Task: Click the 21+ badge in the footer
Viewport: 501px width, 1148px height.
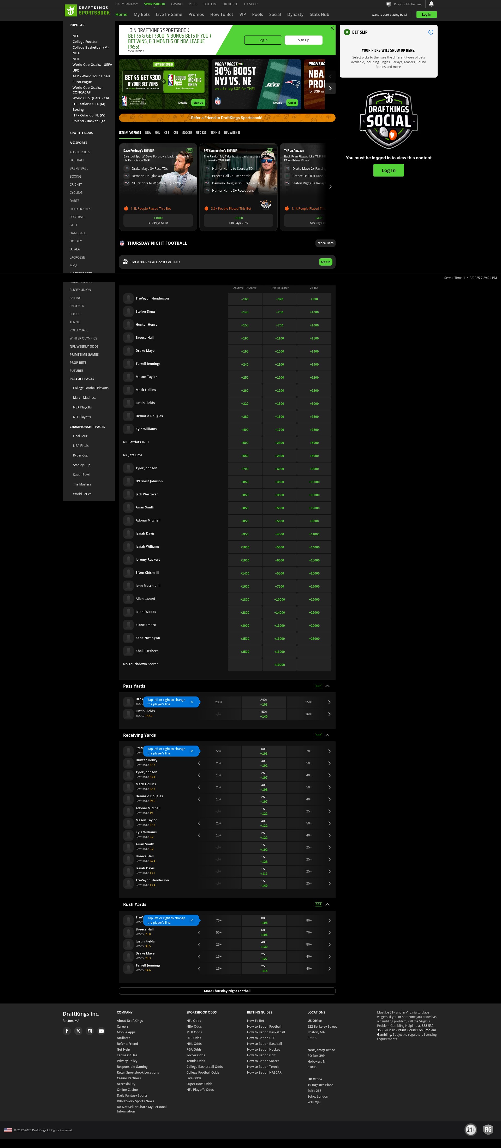Action: click(471, 1129)
